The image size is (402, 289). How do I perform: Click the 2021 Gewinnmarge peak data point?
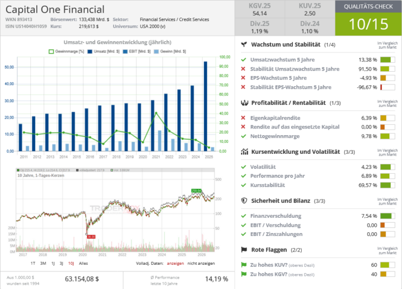point(156,113)
